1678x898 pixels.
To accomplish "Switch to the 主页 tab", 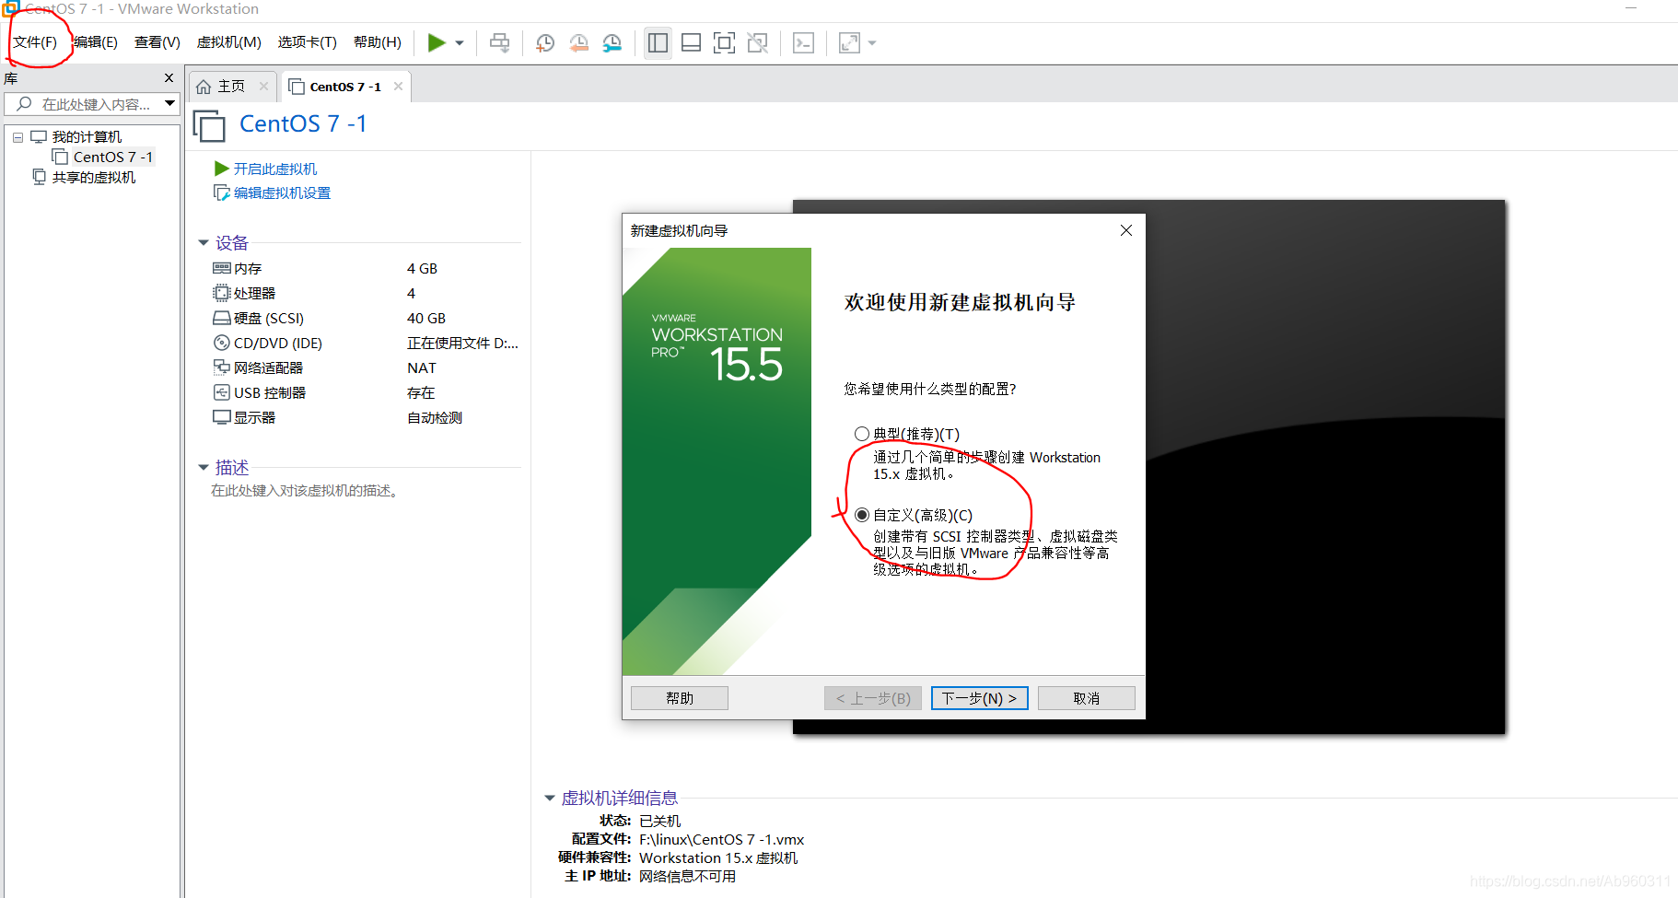I will (230, 87).
